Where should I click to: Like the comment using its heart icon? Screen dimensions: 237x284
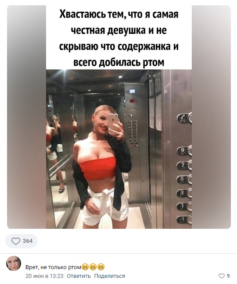point(222,276)
